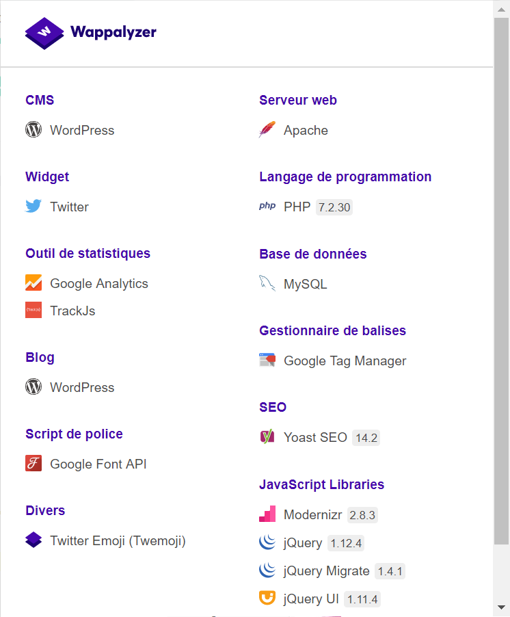
Task: Click the Google Analytics icon
Action: tap(33, 283)
